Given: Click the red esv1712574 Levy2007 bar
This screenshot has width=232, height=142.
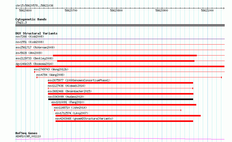Looking at the screenshot, I should (x=128, y=116).
